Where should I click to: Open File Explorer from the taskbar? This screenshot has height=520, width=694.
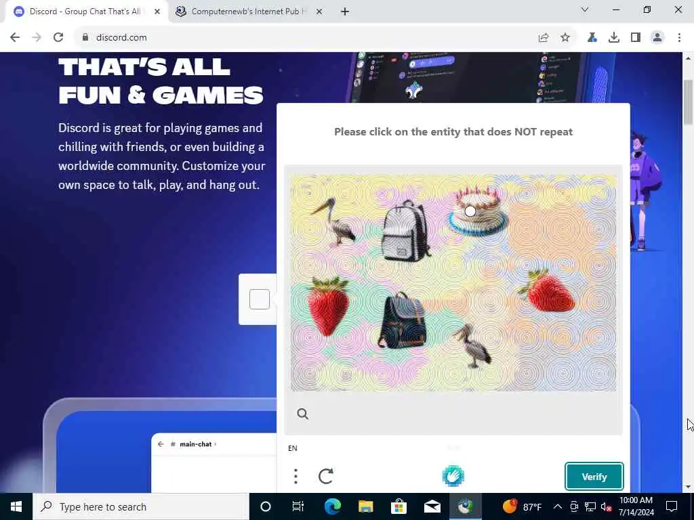[365, 506]
